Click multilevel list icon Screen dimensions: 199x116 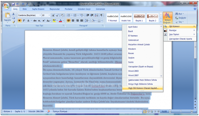click(x=81, y=15)
